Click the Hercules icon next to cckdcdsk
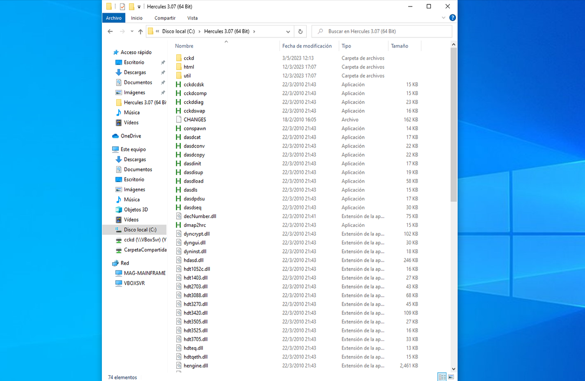The height and width of the screenshot is (381, 585). tap(179, 84)
